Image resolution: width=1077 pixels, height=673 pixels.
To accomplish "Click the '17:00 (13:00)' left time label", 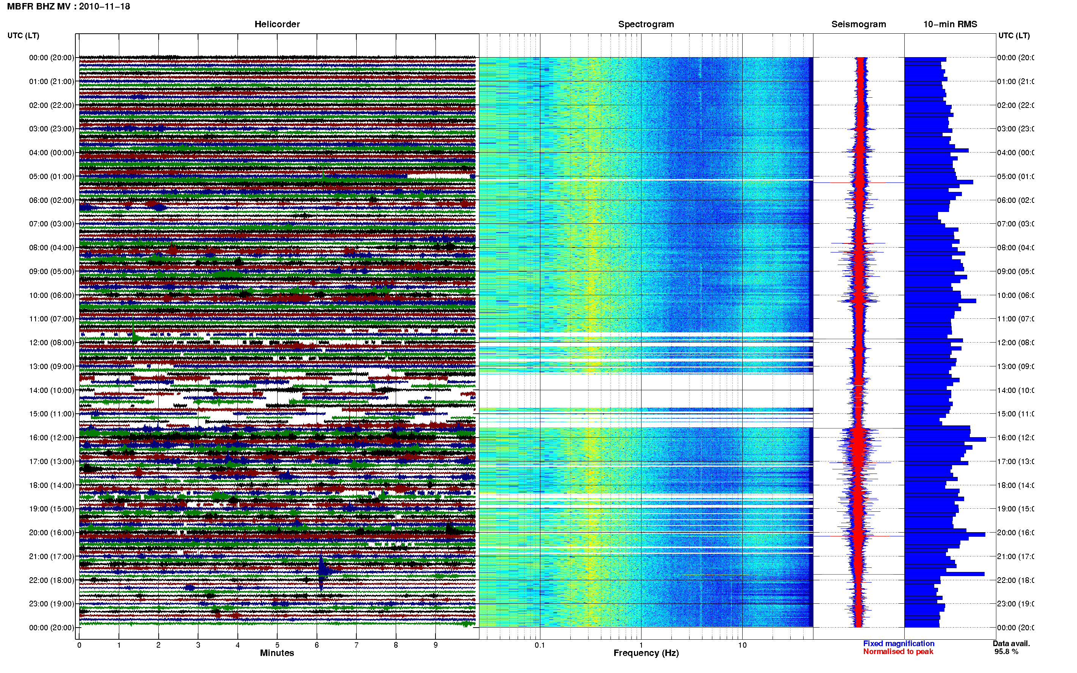I will tap(52, 461).
